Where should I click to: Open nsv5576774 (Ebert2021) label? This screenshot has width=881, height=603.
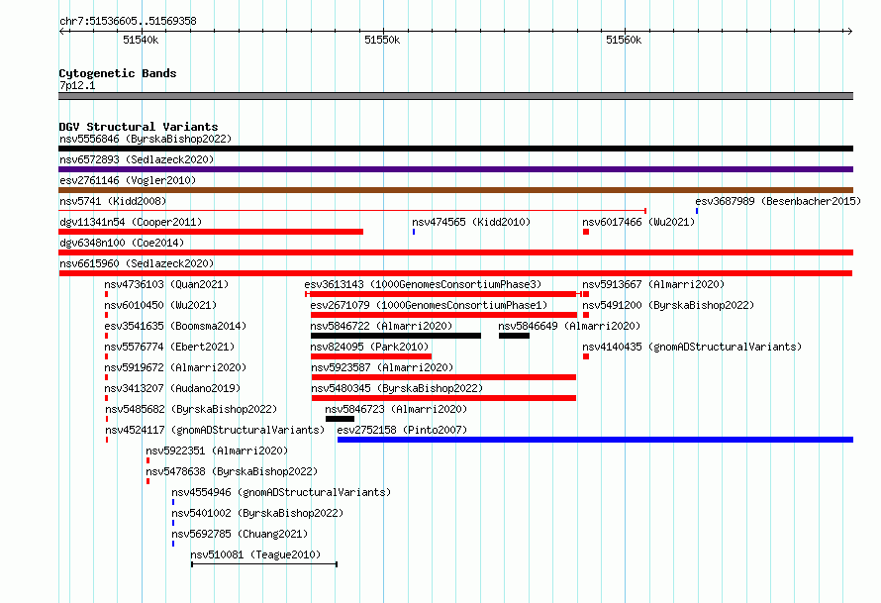(x=169, y=347)
